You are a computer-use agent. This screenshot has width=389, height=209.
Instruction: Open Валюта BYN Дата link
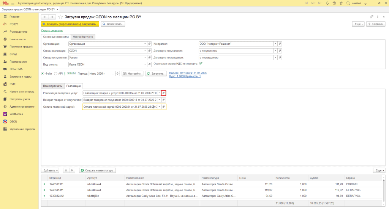[188, 73]
